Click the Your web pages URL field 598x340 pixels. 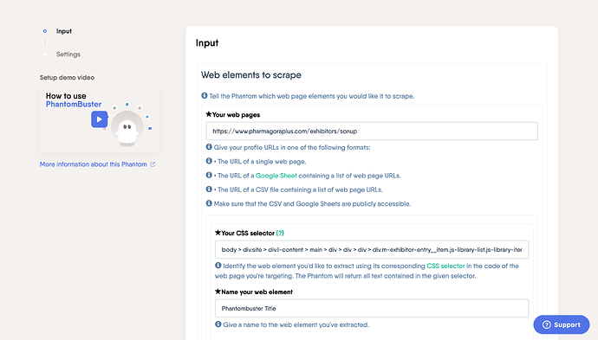point(372,131)
